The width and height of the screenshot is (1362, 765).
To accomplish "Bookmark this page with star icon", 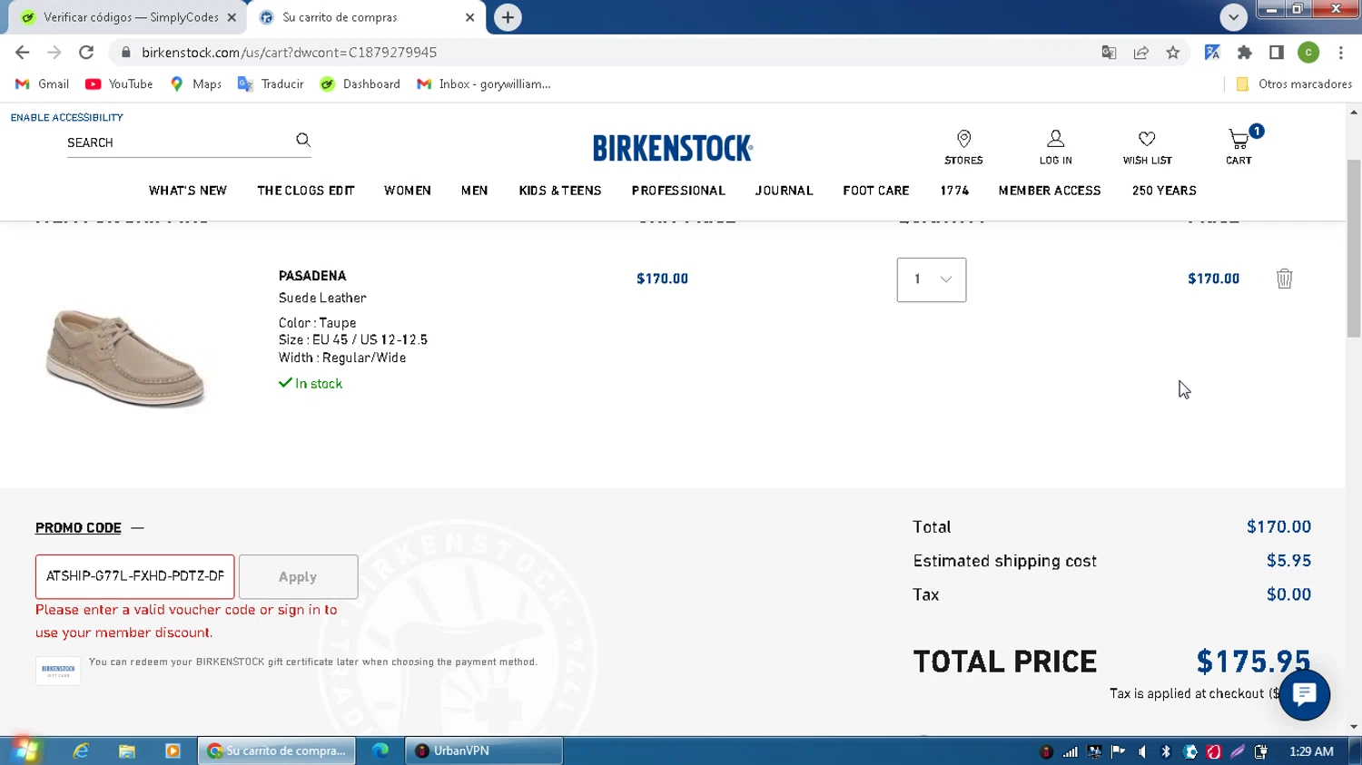I will [x=1173, y=53].
